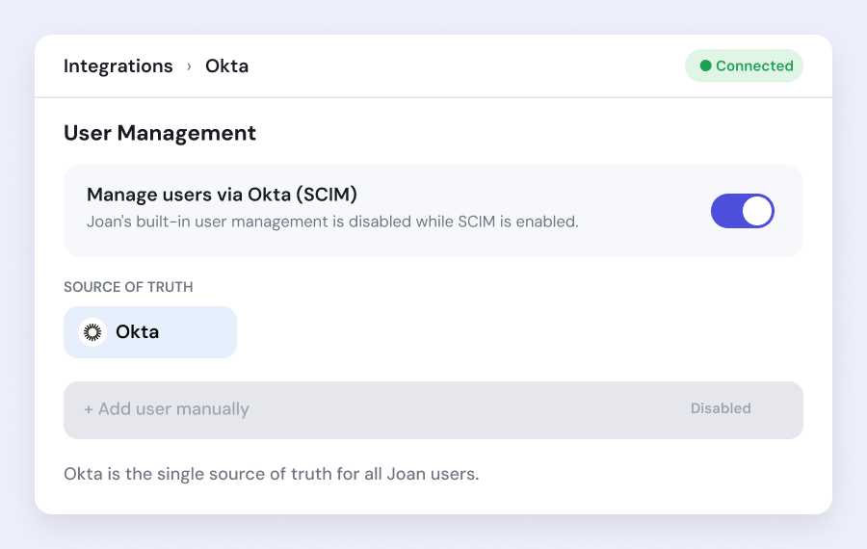867x549 pixels.
Task: Click the Okta breadcrumb item
Action: click(x=226, y=65)
